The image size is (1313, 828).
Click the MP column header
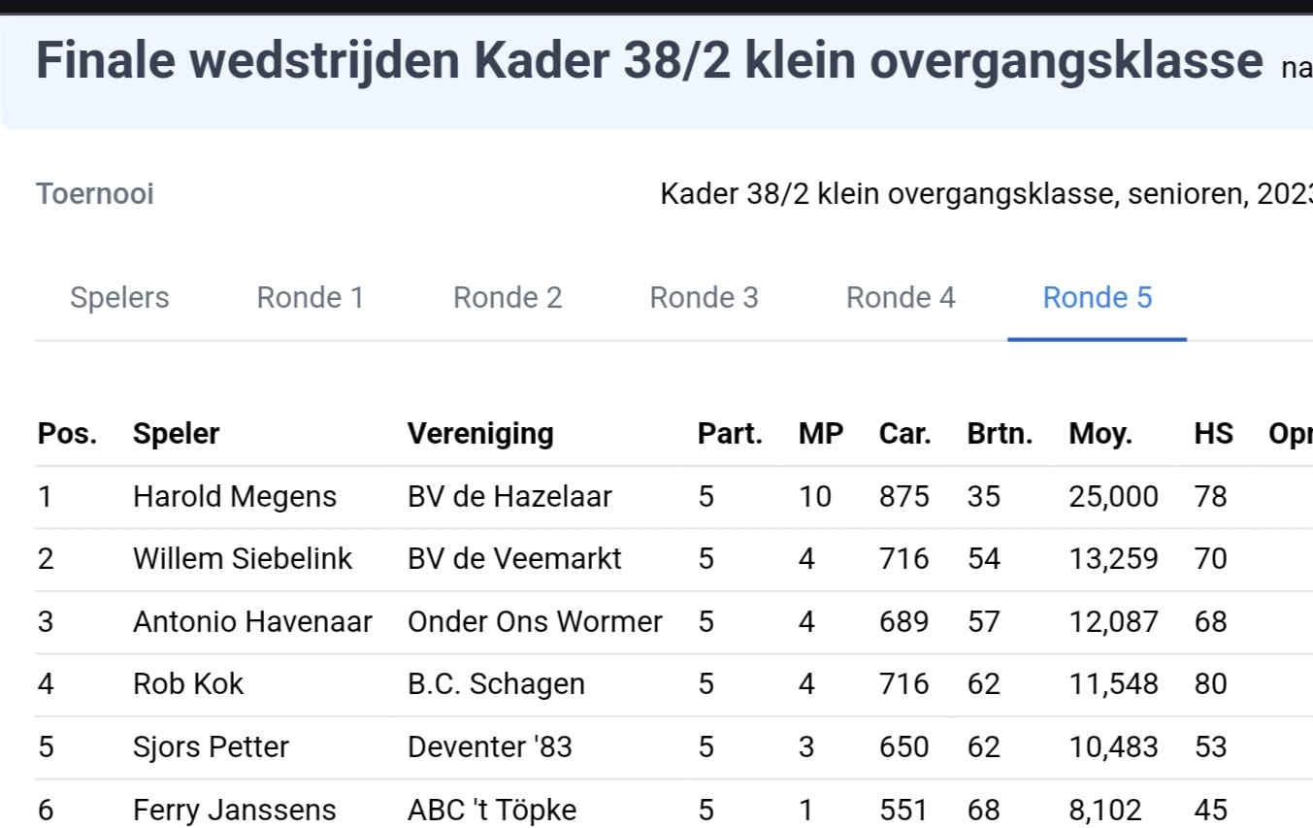tap(821, 434)
